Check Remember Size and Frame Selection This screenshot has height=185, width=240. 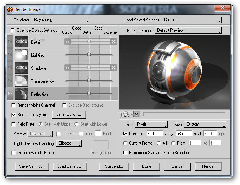click(x=125, y=153)
